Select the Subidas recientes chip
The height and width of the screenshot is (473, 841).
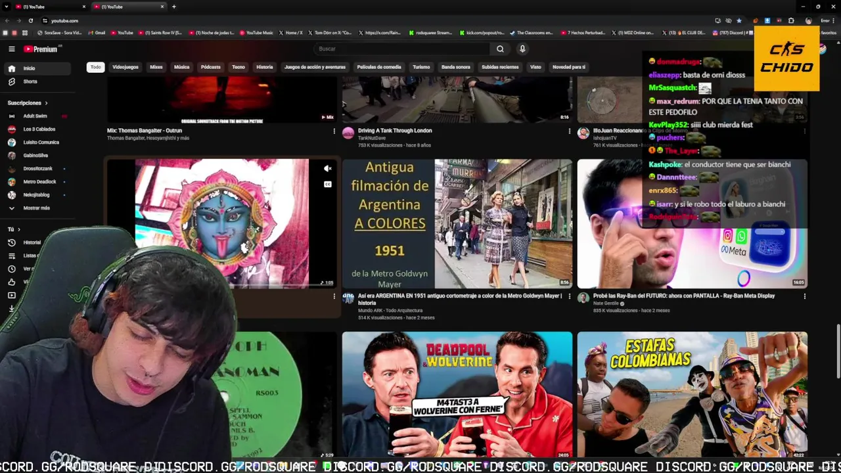coord(500,67)
